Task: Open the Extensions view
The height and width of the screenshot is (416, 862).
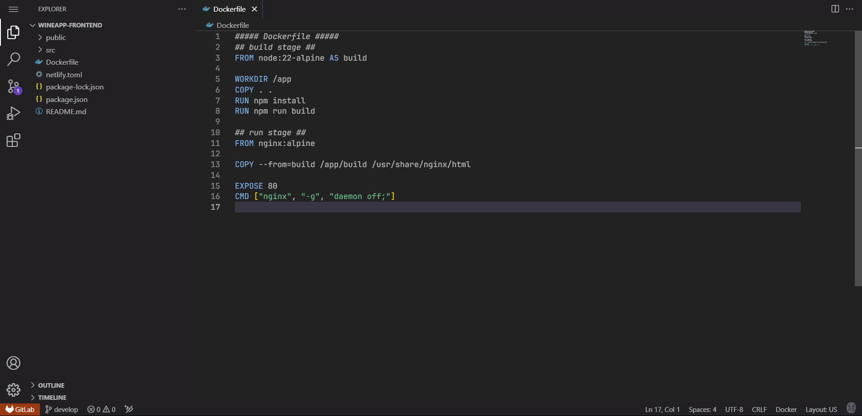Action: click(13, 141)
